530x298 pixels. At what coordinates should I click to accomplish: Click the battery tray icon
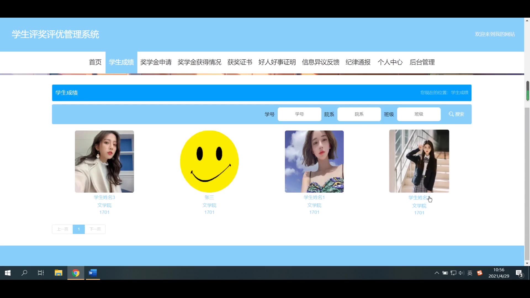point(445,273)
